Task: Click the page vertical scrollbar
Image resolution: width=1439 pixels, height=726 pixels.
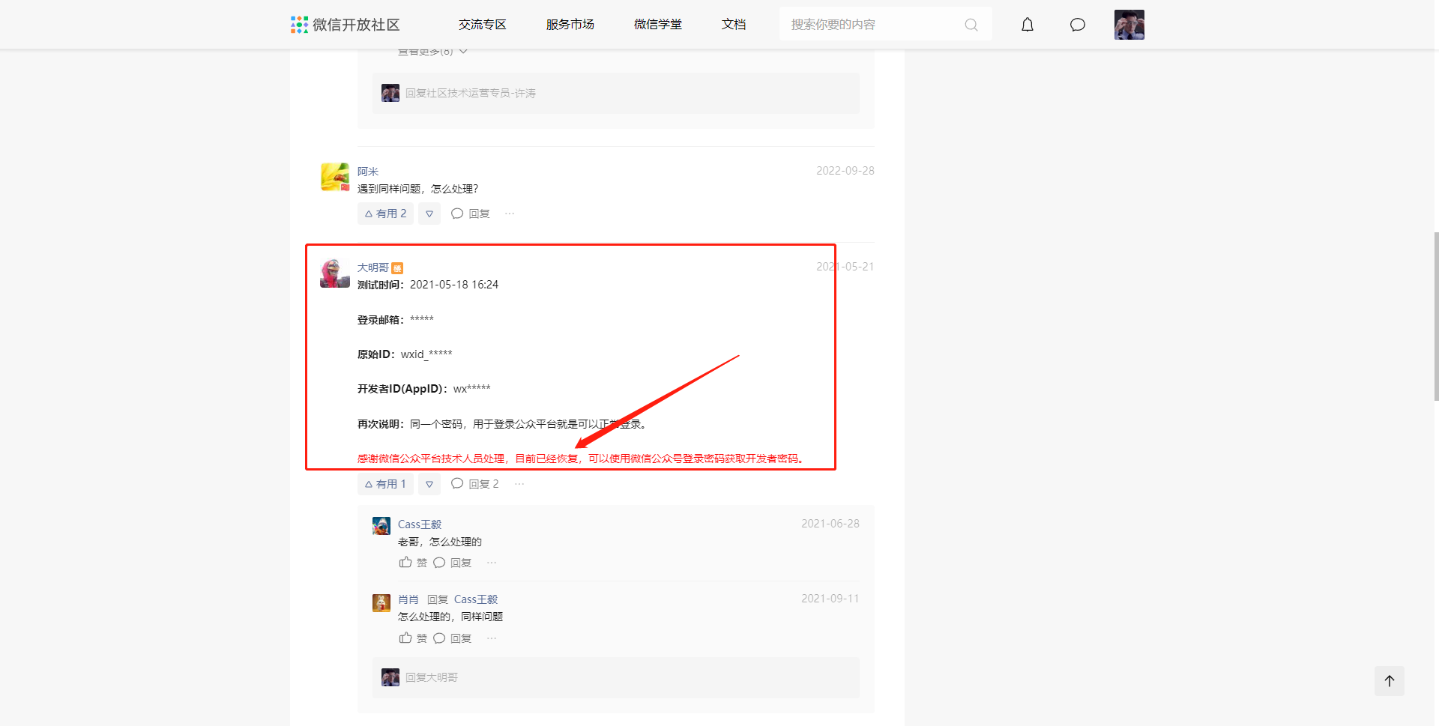Action: pyautogui.click(x=1436, y=316)
